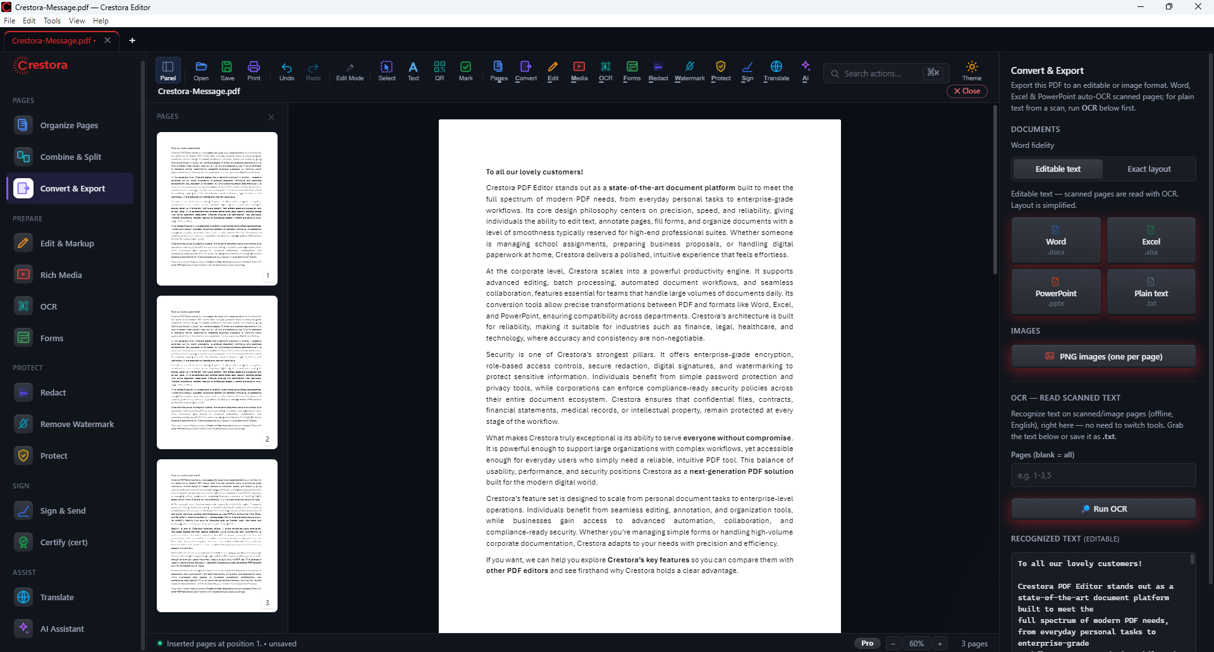Open the QR code tool
The width and height of the screenshot is (1214, 652).
(x=439, y=71)
